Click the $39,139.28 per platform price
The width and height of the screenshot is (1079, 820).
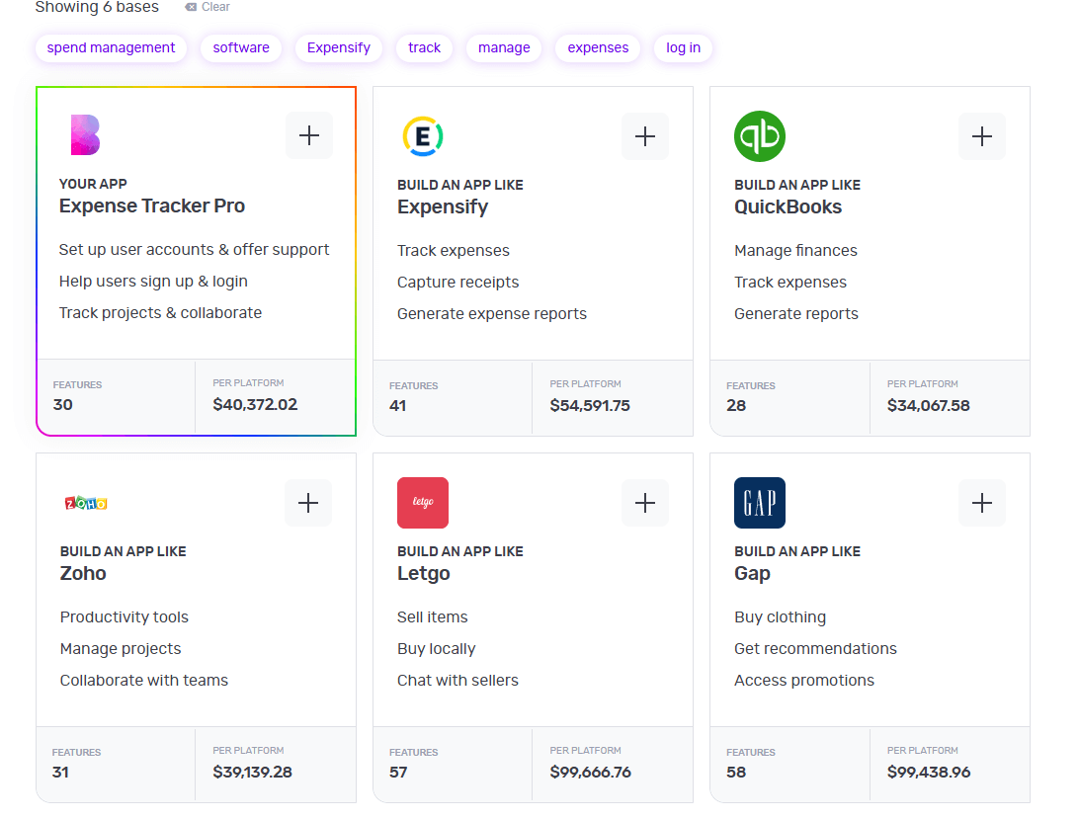[253, 773]
